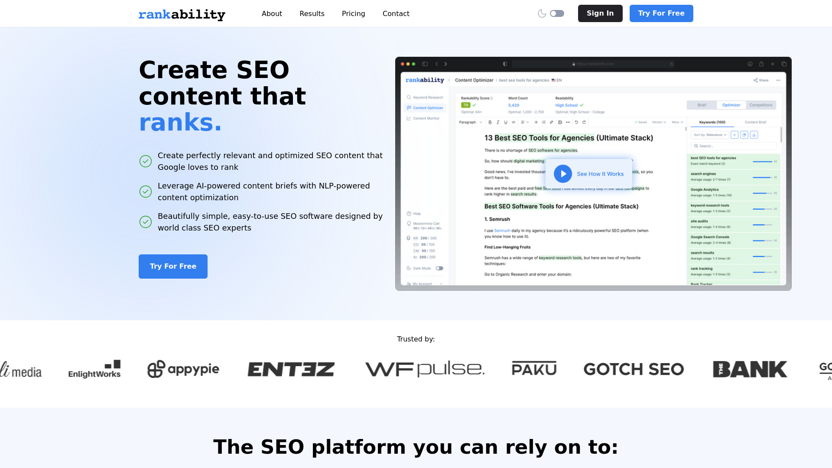832x468 pixels.
Task: Click the Keyword Research icon
Action: (409, 97)
